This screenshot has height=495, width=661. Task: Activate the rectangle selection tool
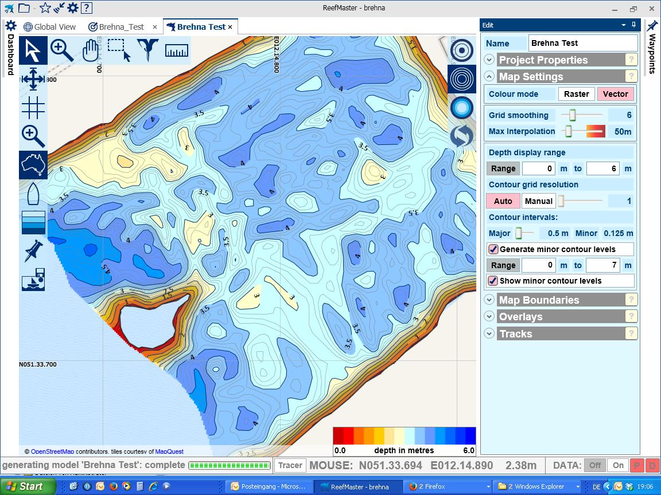tap(119, 50)
